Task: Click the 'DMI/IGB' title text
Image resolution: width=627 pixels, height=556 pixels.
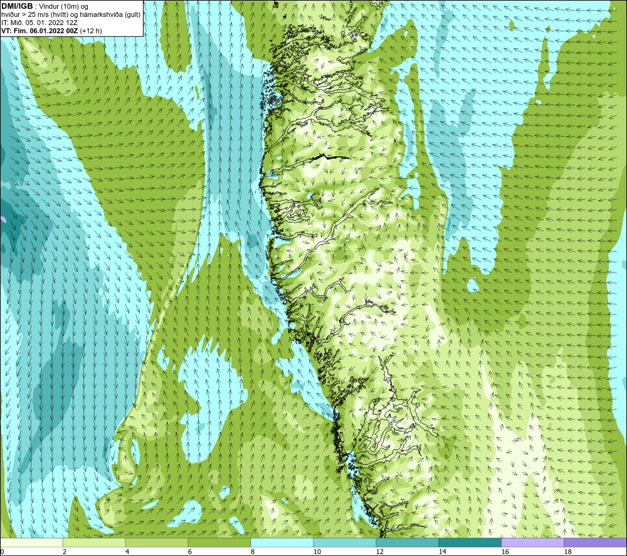Action: [x=17, y=6]
